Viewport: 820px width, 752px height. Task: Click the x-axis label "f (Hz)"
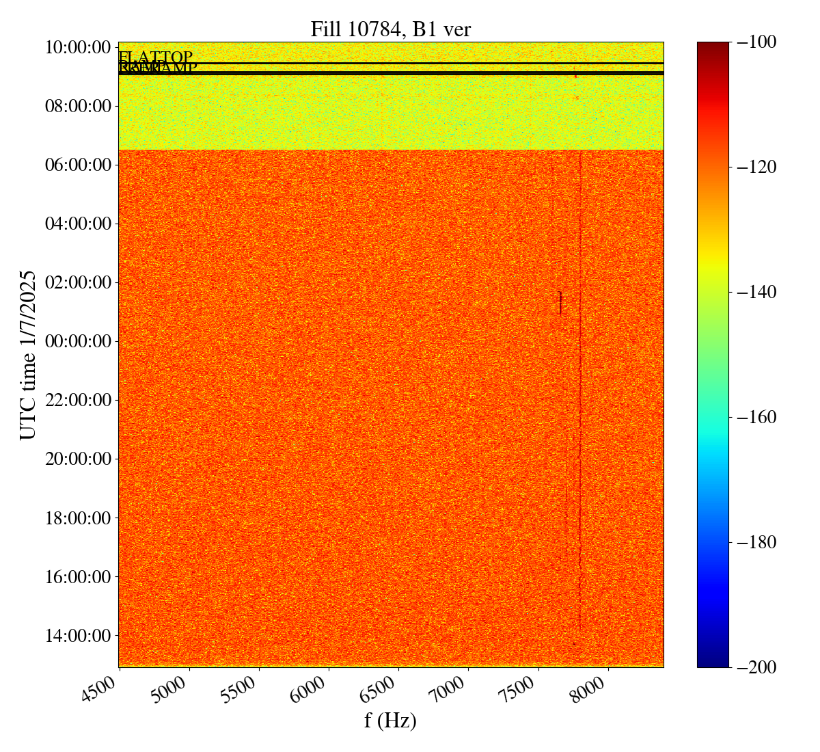pyautogui.click(x=390, y=720)
